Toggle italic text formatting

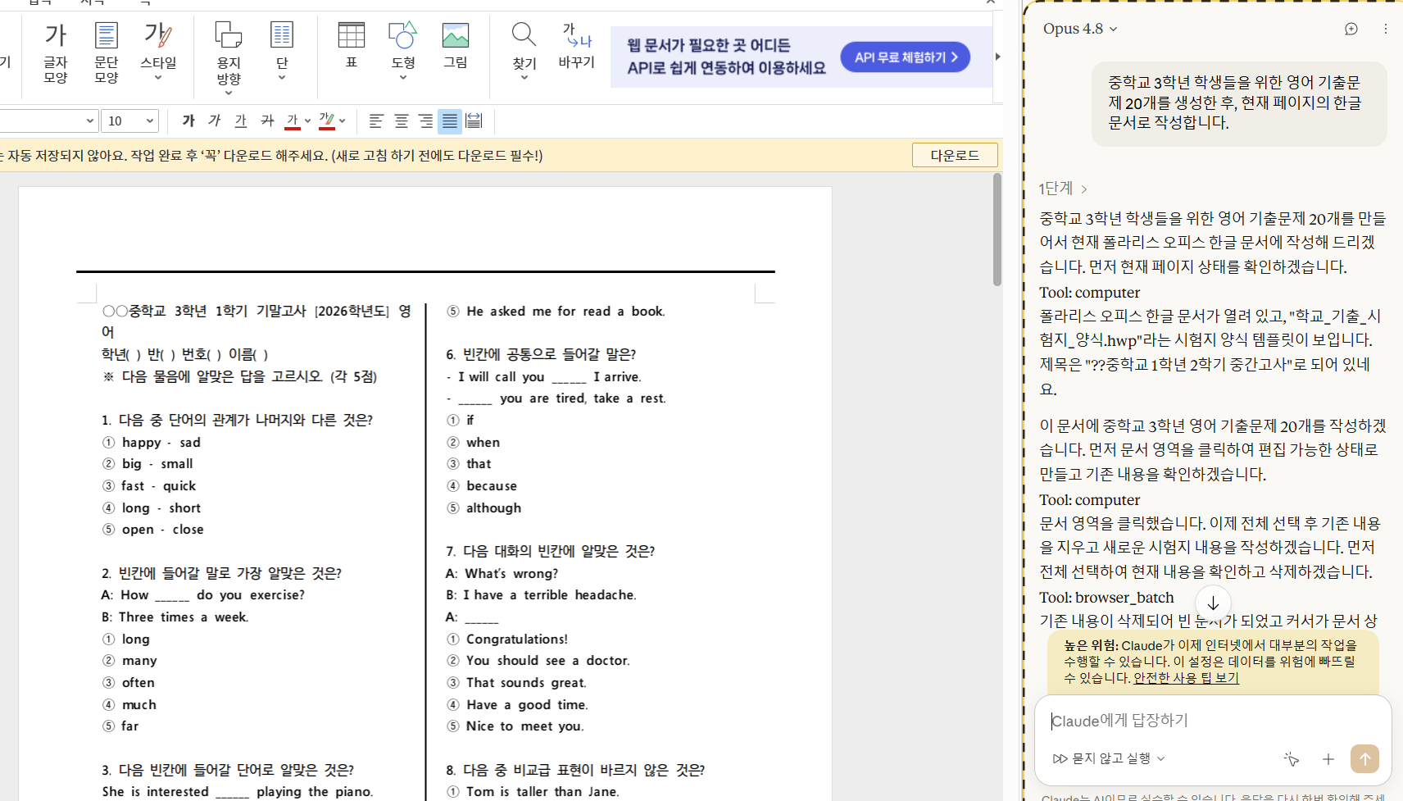[215, 121]
